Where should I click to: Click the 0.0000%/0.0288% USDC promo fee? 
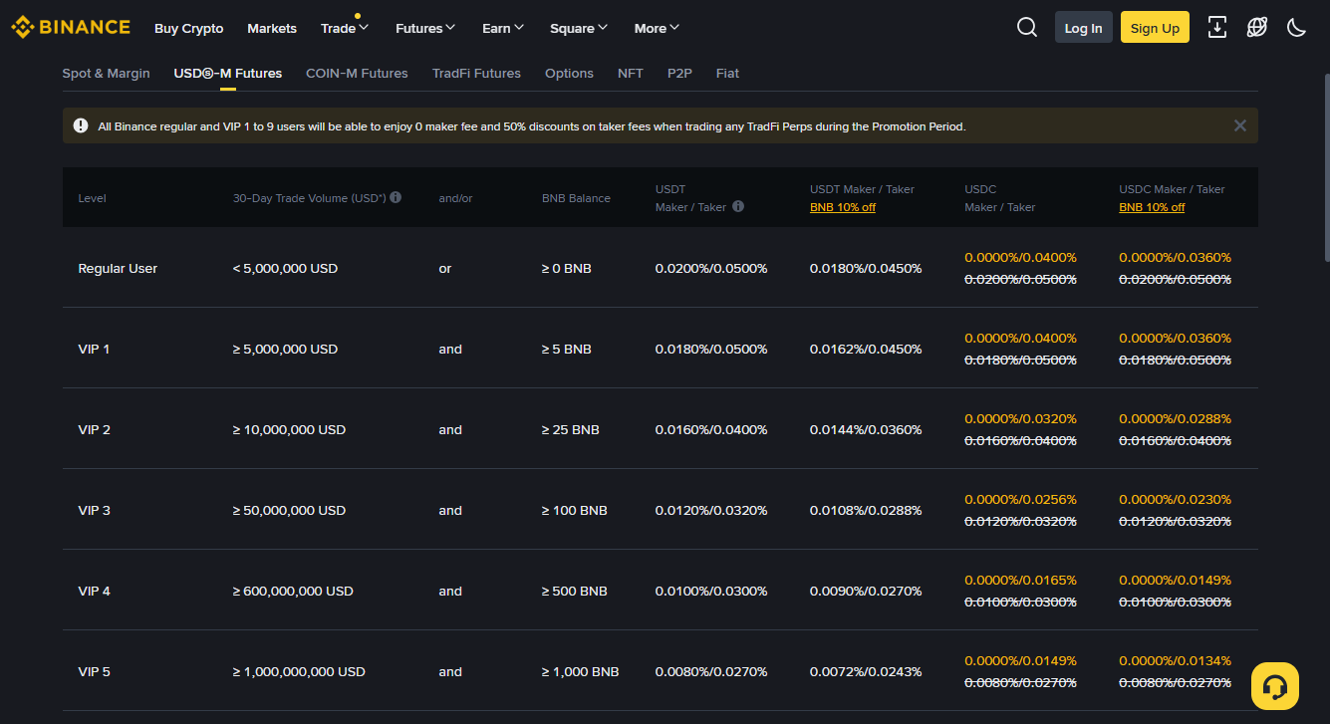click(x=1176, y=418)
